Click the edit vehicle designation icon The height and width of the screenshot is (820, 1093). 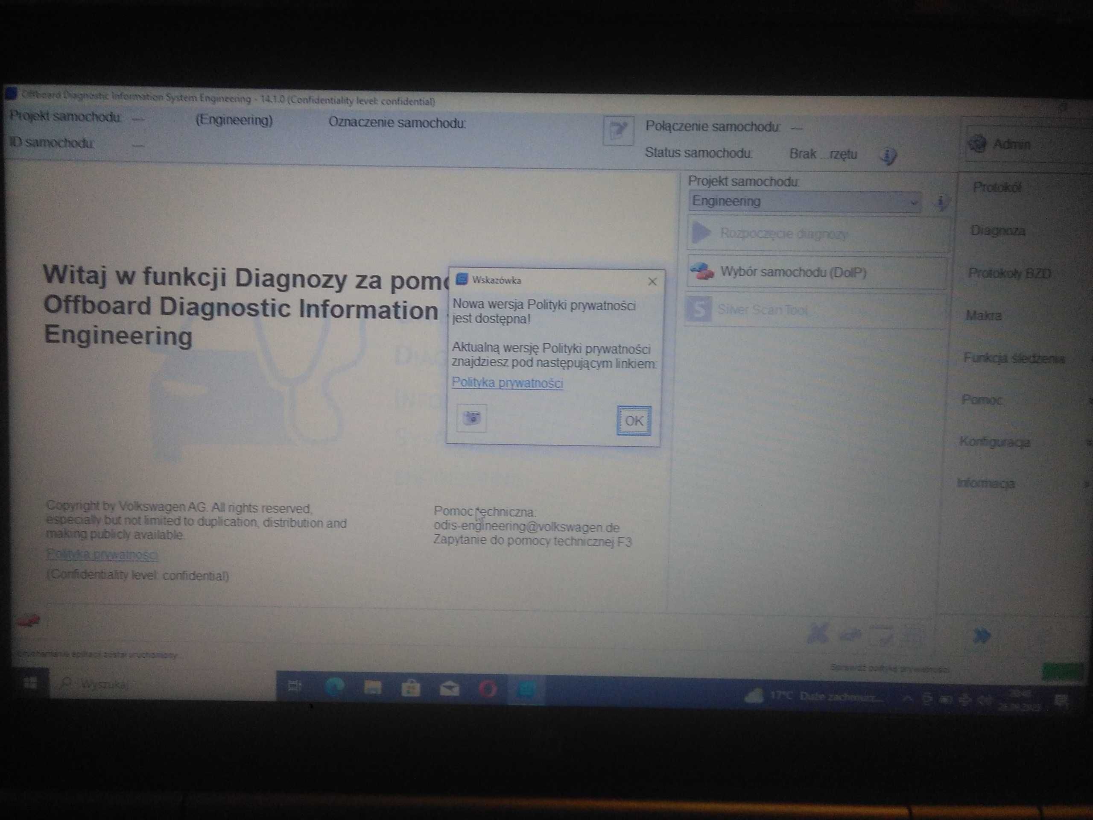tap(618, 132)
